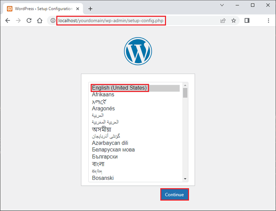Select English (United States) in the list
276x211 pixels.
119,88
